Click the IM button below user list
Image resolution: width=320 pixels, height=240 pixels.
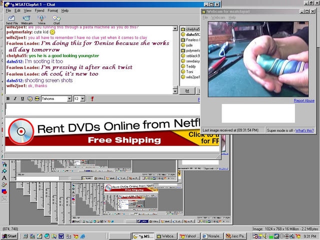pyautogui.click(x=187, y=91)
